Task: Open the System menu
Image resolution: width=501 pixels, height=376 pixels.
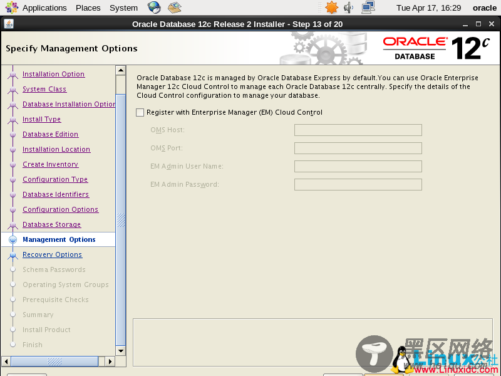Action: click(x=123, y=8)
